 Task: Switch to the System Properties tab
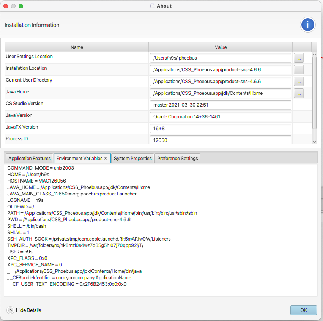[132, 158]
